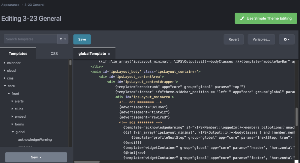Click the ipsLayout_body main tag line

[145, 72]
